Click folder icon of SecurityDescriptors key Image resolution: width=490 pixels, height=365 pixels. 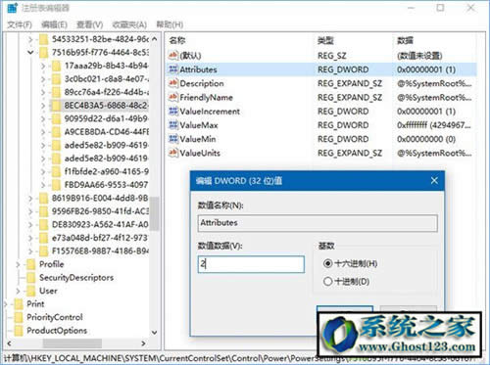click(x=31, y=278)
